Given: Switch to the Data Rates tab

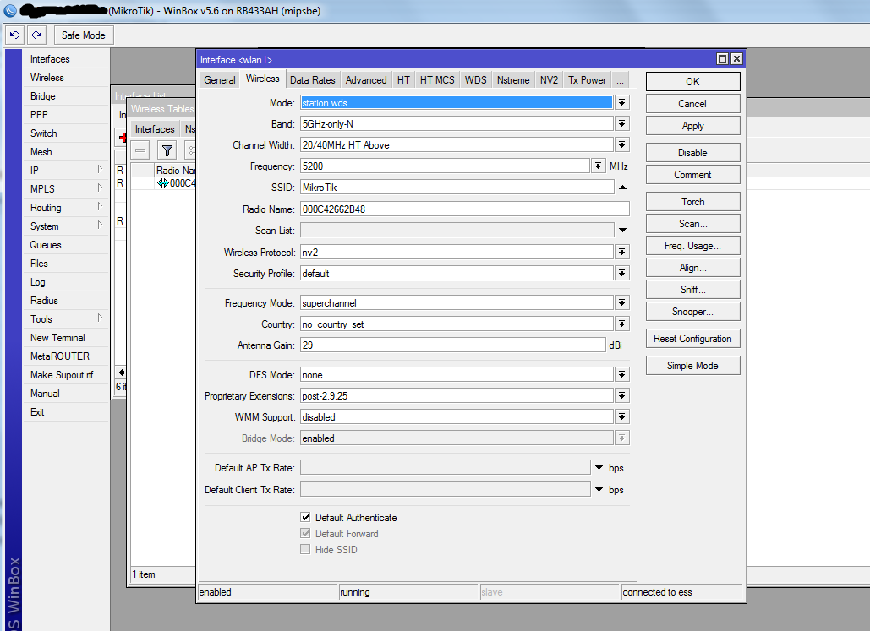Looking at the screenshot, I should [312, 80].
